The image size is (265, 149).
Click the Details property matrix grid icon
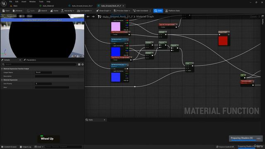click(79, 65)
